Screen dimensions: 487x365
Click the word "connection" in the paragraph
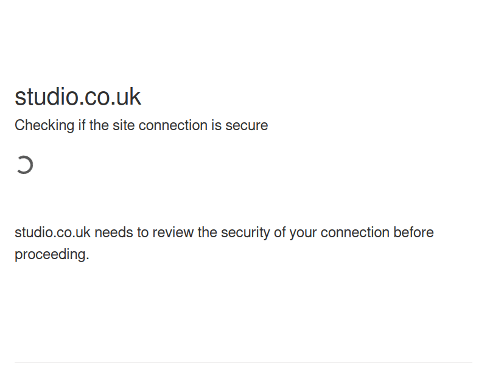[355, 232]
